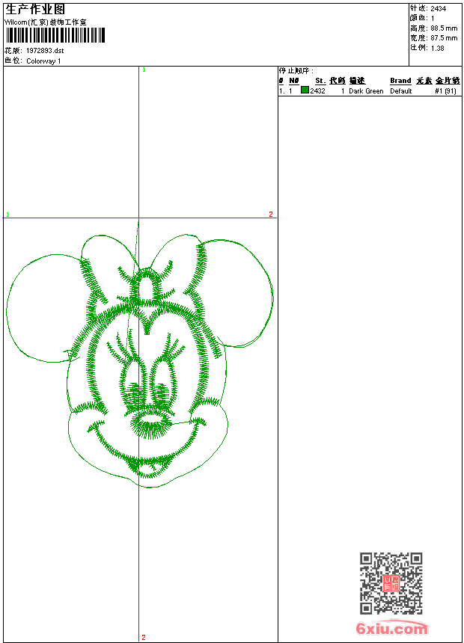Image resolution: width=464 pixels, height=643 pixels.
Task: Click the 生产作业图 title
Action: coord(35,10)
